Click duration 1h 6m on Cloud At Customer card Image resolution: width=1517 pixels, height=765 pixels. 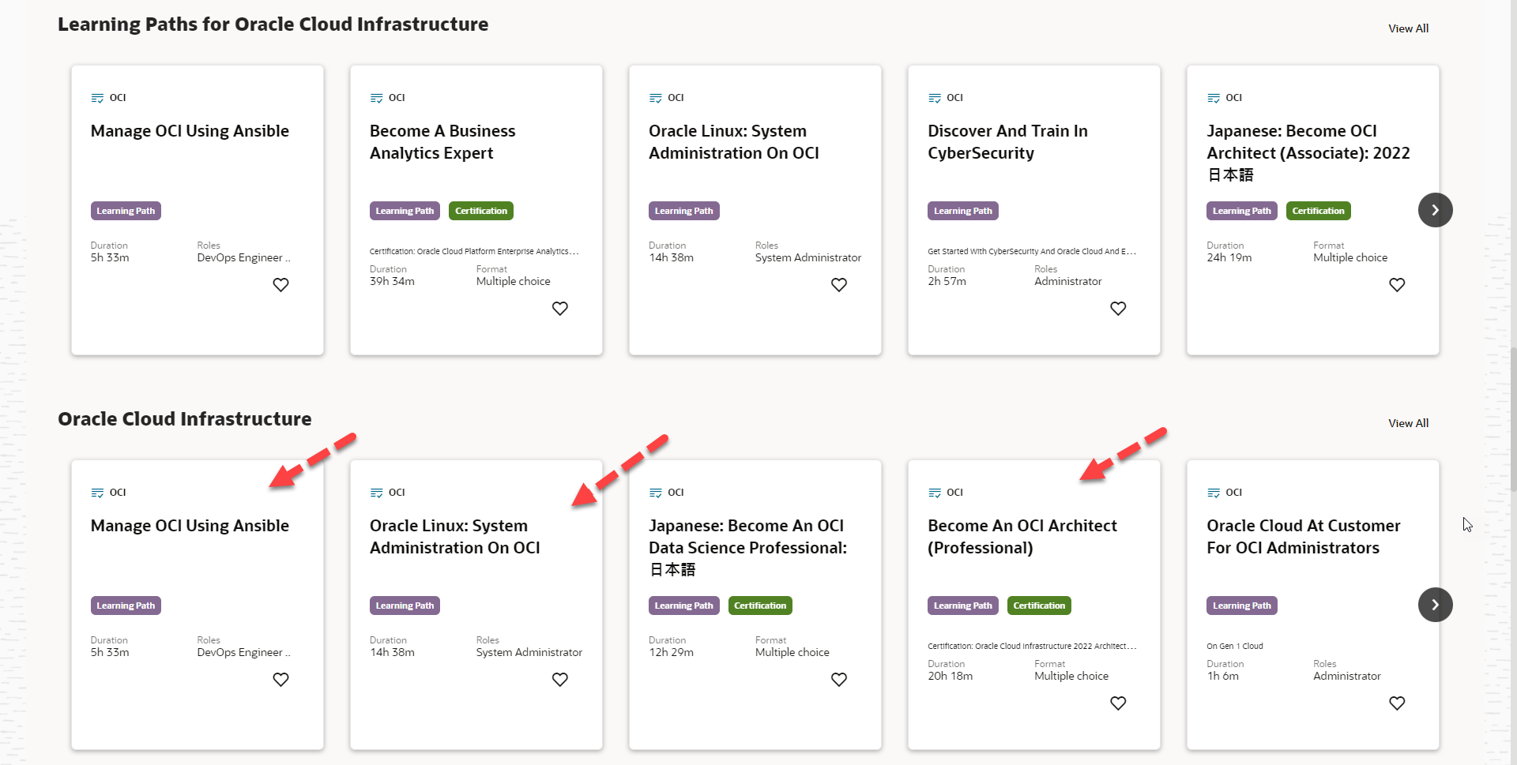1222,676
